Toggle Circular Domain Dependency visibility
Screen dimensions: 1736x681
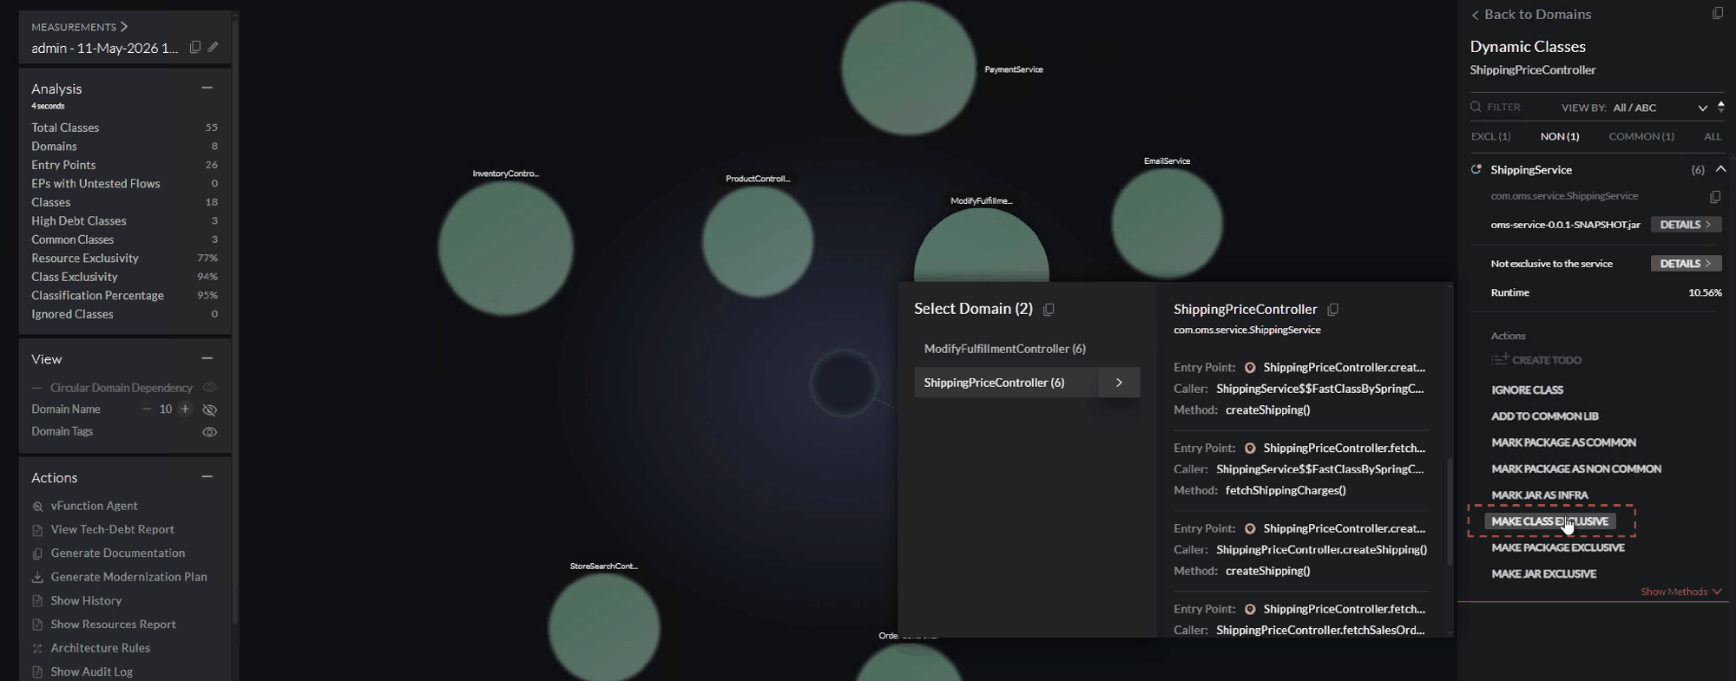point(209,388)
